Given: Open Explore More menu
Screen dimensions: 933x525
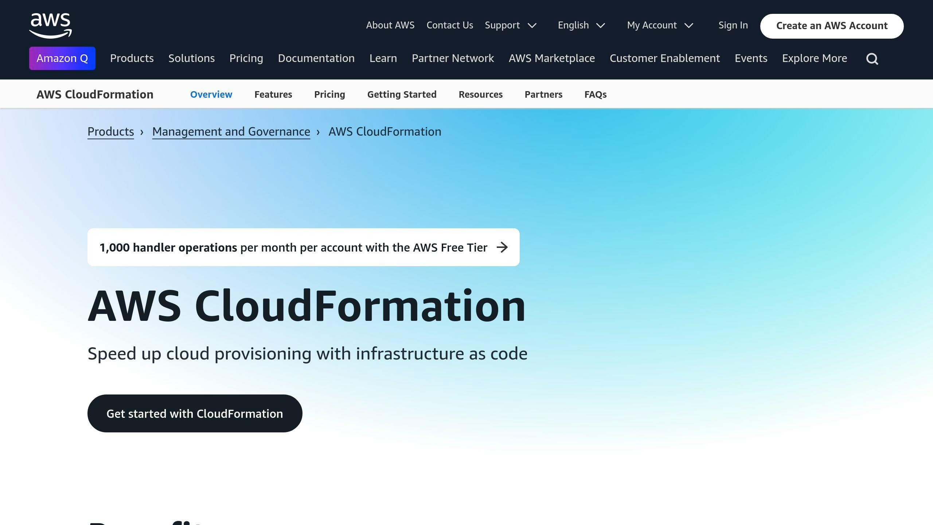Looking at the screenshot, I should pyautogui.click(x=815, y=58).
